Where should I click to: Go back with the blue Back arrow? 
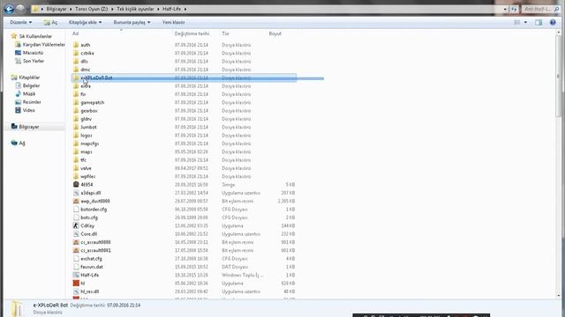9,9
